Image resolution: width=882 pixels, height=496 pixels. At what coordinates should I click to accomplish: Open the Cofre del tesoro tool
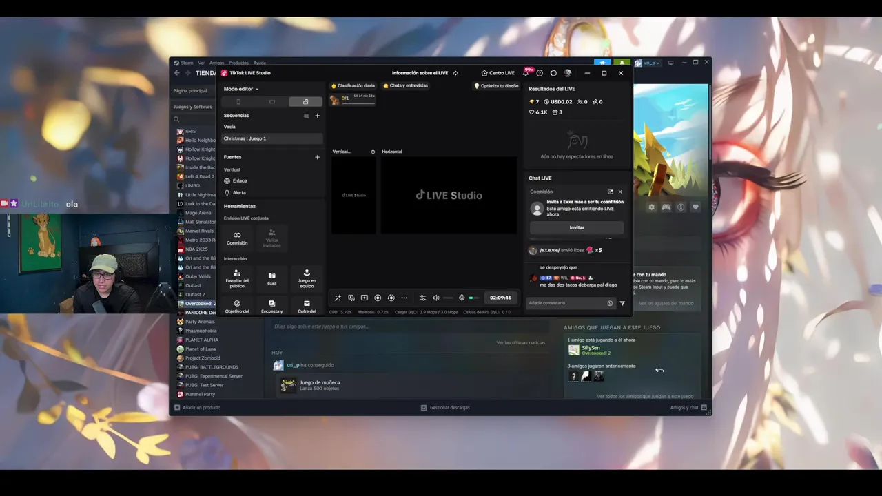pos(307,307)
